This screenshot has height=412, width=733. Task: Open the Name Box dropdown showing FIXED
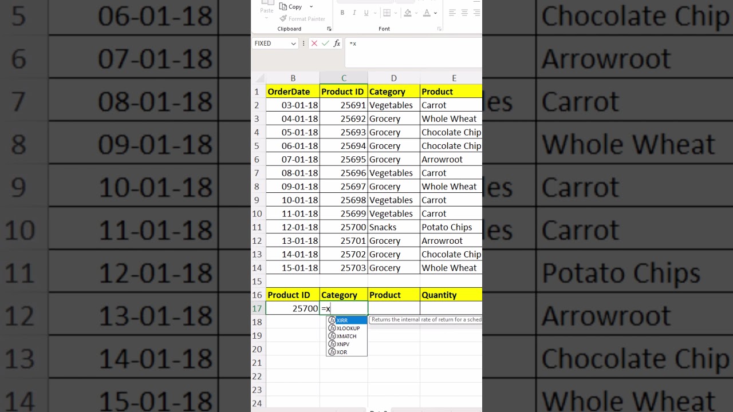click(293, 43)
